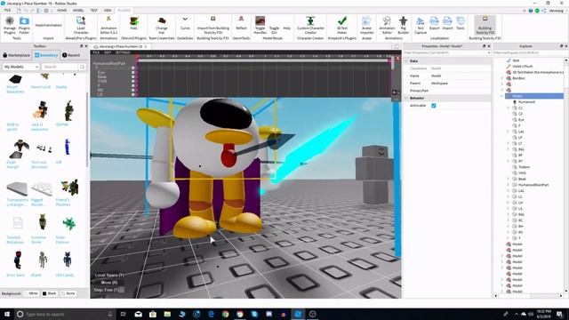
Task: Select the None background option
Action: tap(68, 293)
